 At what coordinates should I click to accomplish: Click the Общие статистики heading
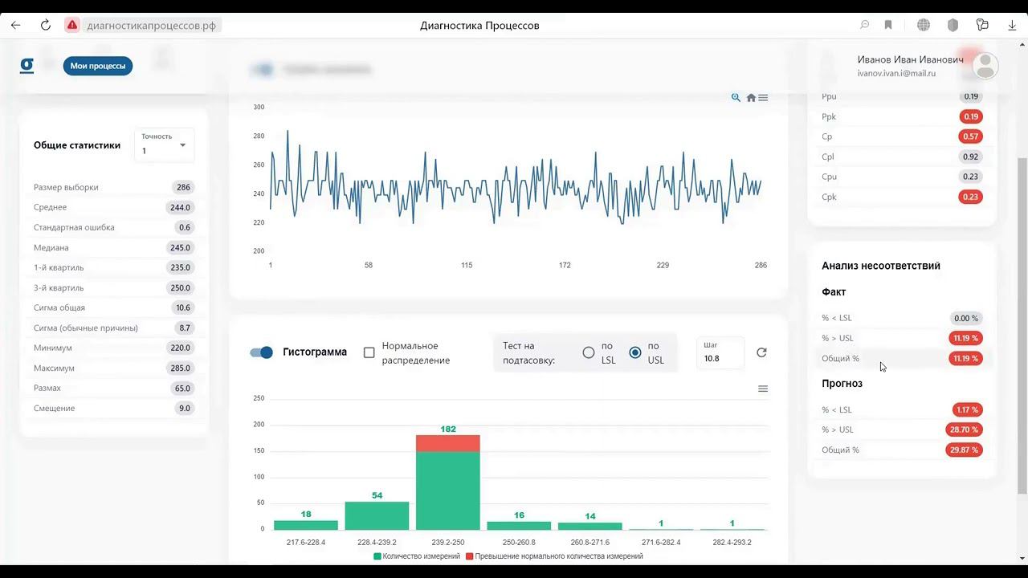click(x=77, y=145)
